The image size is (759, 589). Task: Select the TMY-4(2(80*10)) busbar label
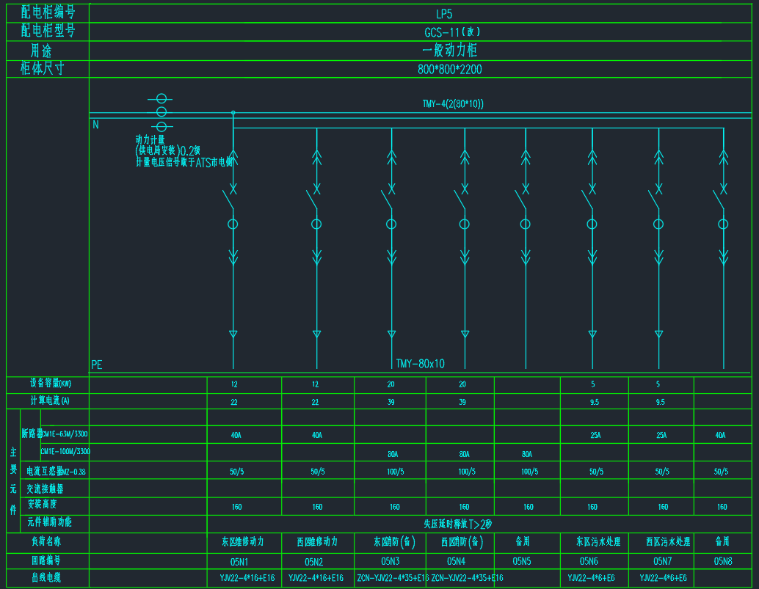pyautogui.click(x=453, y=104)
